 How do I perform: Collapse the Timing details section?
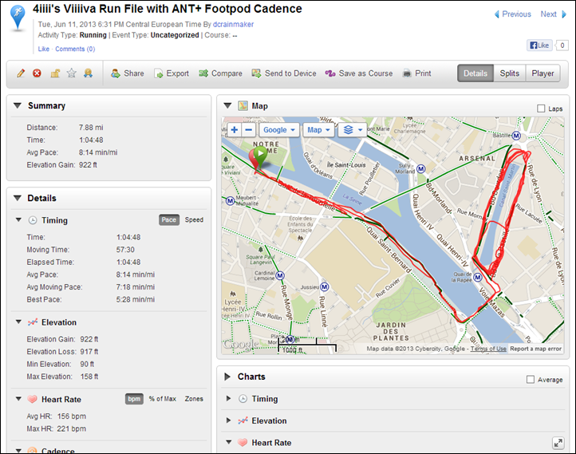click(18, 220)
